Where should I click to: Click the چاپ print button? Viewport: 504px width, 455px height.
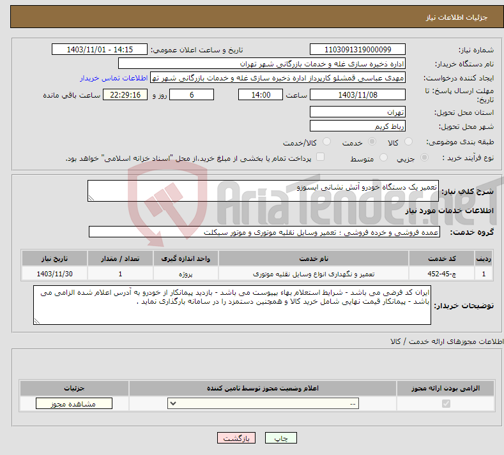281,438
